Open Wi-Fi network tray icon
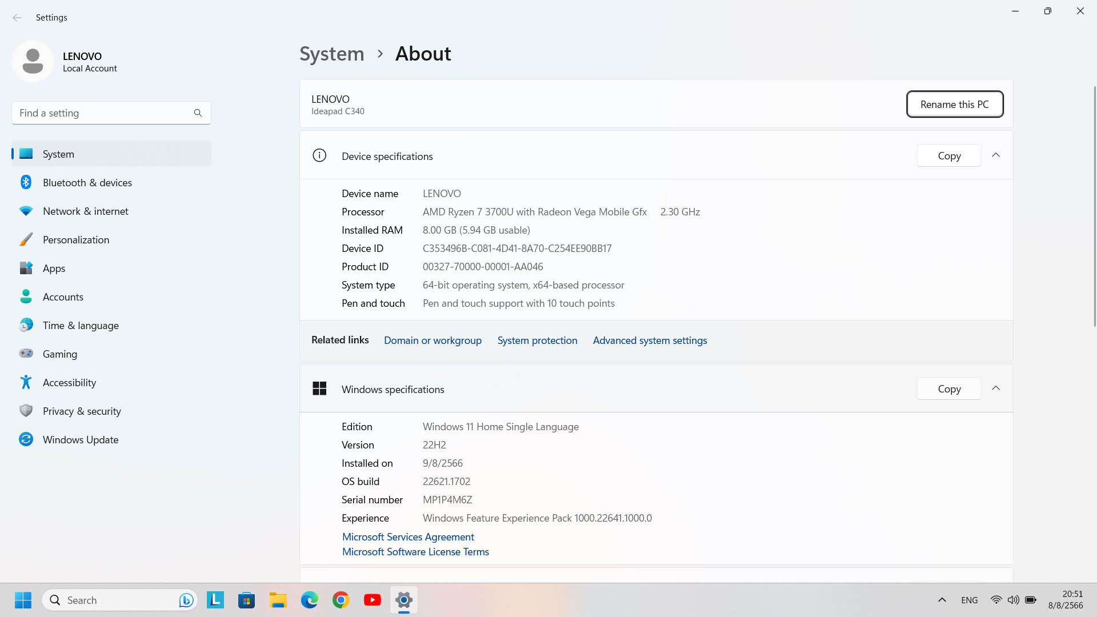The width and height of the screenshot is (1097, 617). pos(996,600)
